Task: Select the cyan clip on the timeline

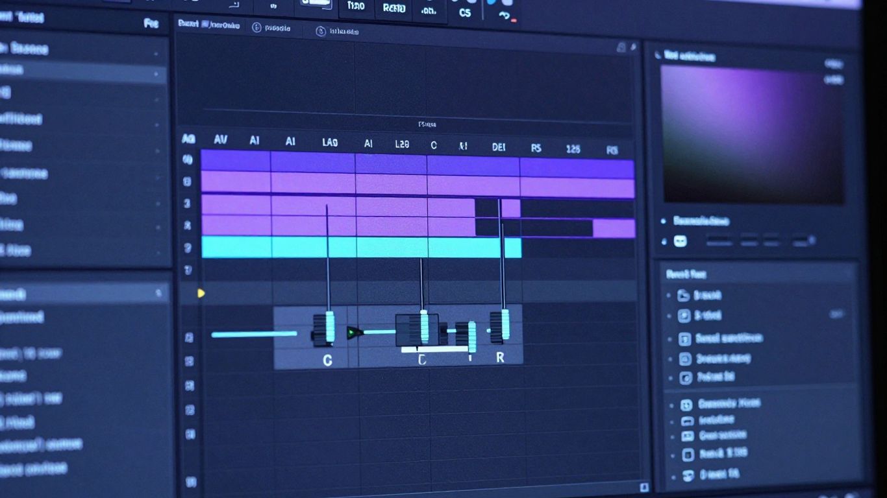Action: click(361, 247)
